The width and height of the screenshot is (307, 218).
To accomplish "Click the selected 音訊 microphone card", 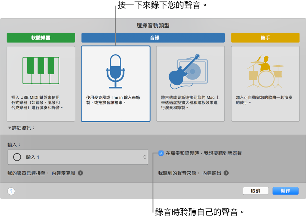I will click(115, 83).
